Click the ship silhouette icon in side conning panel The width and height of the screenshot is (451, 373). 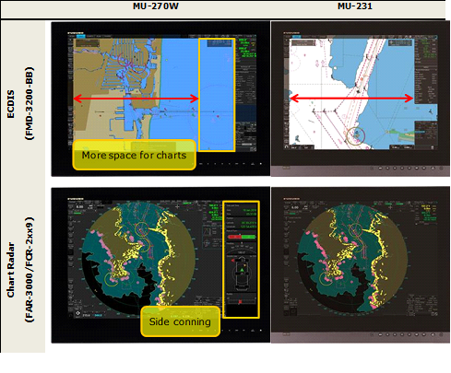[242, 274]
